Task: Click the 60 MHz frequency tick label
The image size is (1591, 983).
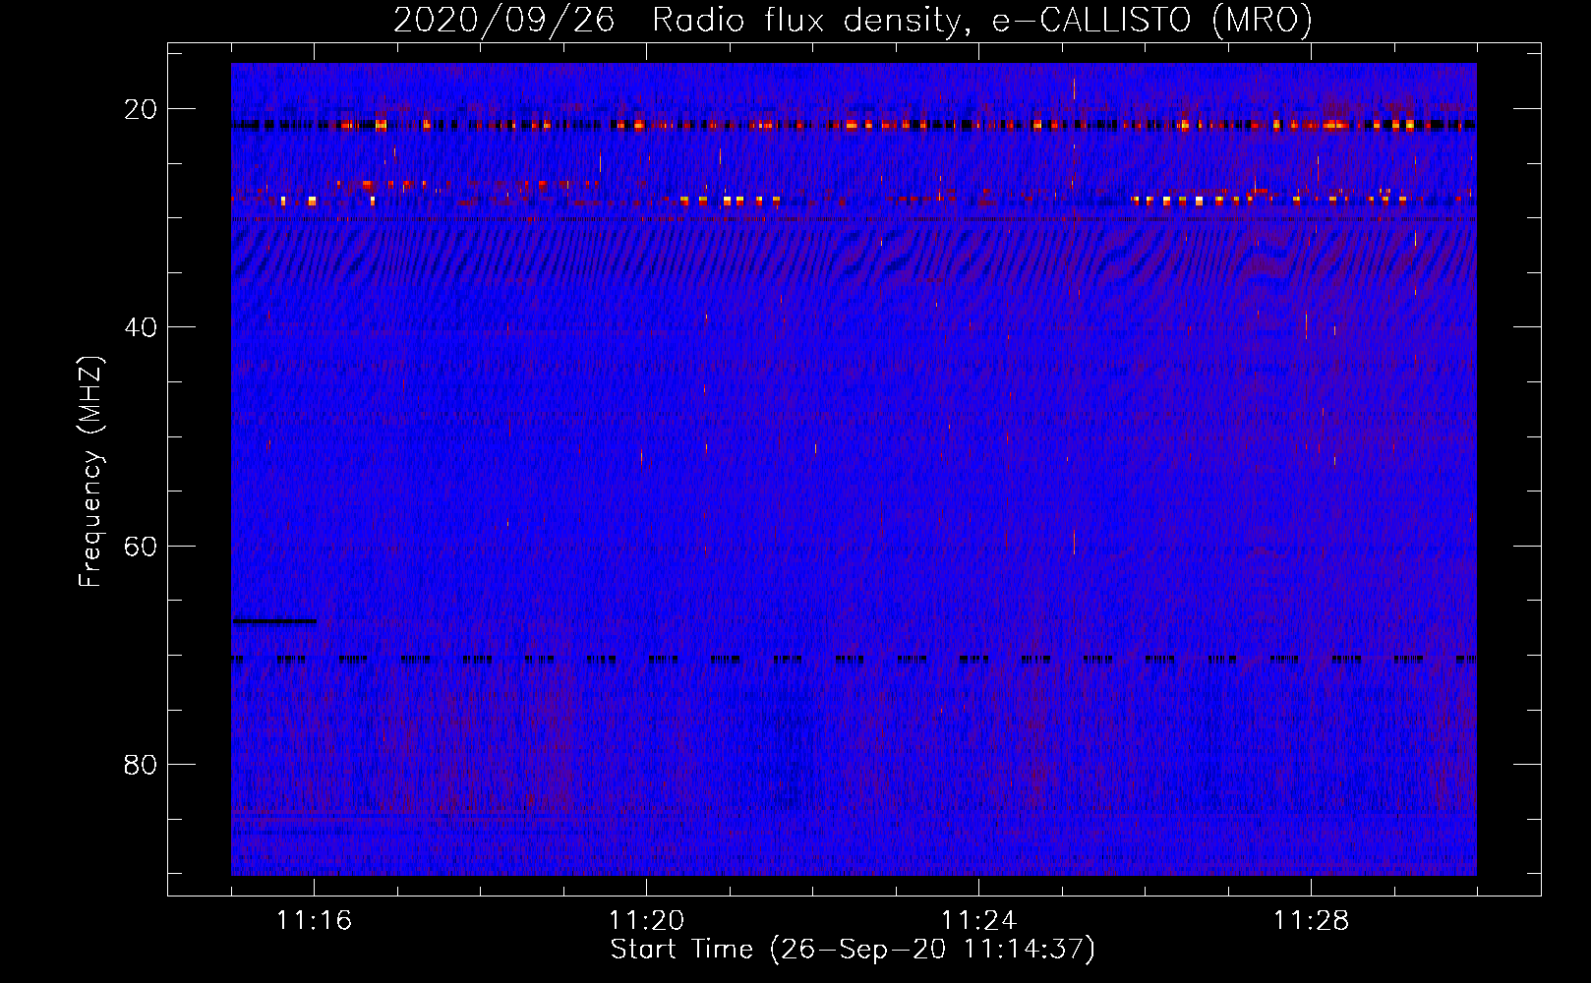Action: pos(141,546)
